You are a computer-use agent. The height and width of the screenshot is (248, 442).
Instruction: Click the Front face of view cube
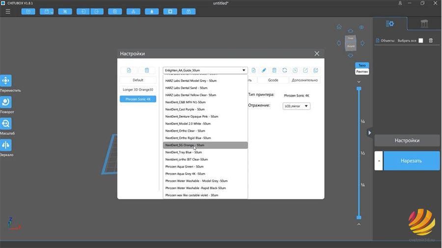[351, 47]
